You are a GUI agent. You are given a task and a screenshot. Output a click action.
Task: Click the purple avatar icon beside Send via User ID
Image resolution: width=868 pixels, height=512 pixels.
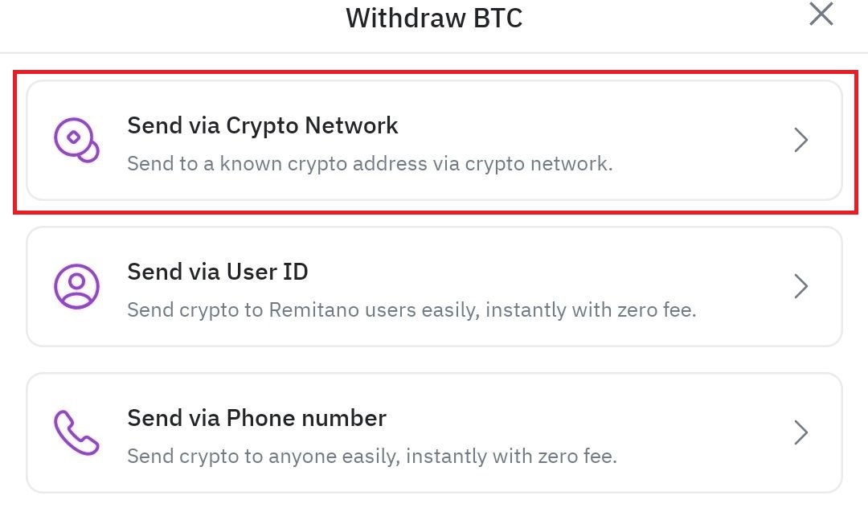(x=75, y=286)
